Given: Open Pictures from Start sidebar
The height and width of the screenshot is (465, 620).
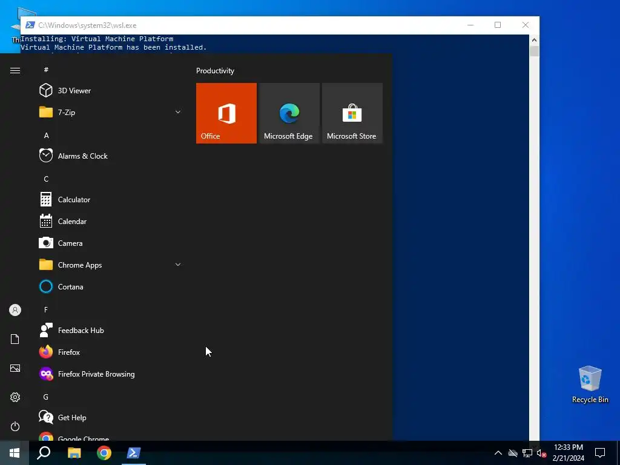Looking at the screenshot, I should pyautogui.click(x=15, y=368).
